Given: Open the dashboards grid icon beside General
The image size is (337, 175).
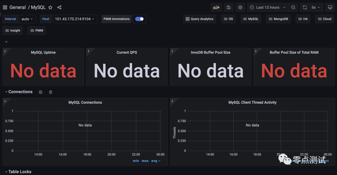Looking at the screenshot, I should pyautogui.click(x=5, y=7).
